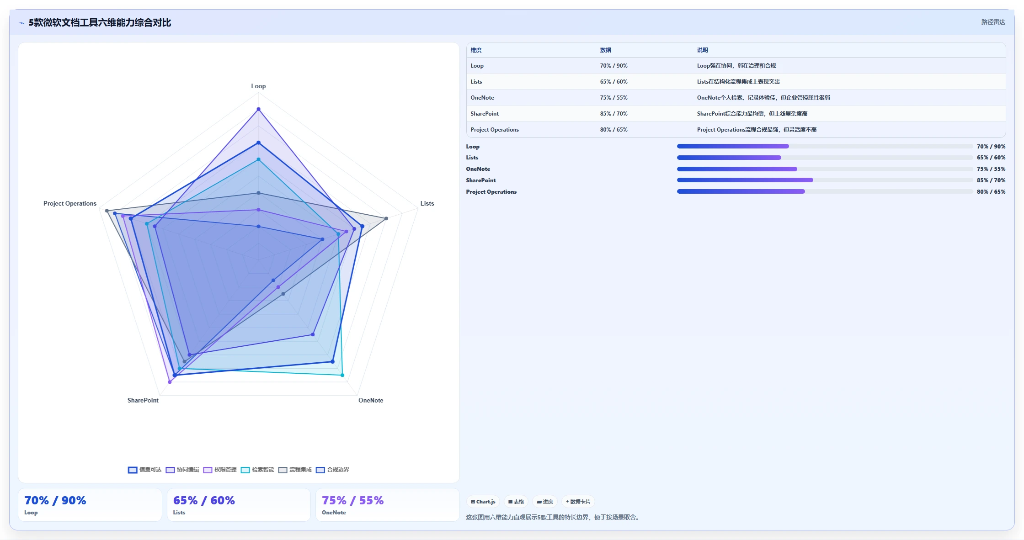Image resolution: width=1024 pixels, height=540 pixels.
Task: Toggle the 权限管理 legend swatch
Action: point(208,470)
